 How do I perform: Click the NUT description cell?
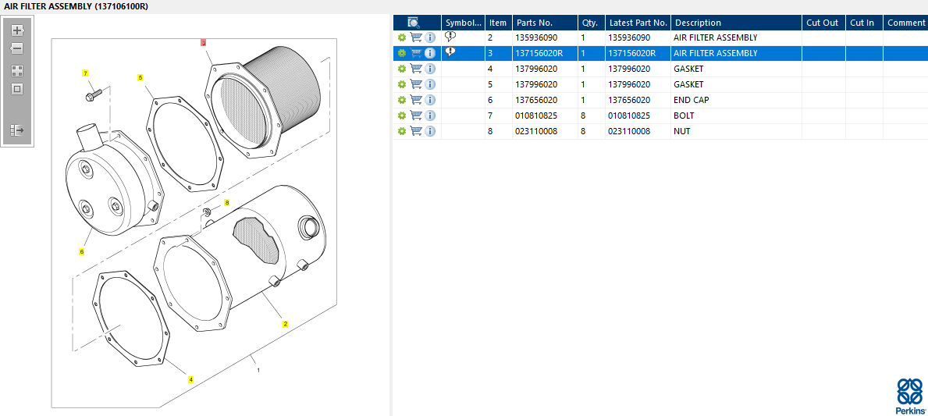736,131
